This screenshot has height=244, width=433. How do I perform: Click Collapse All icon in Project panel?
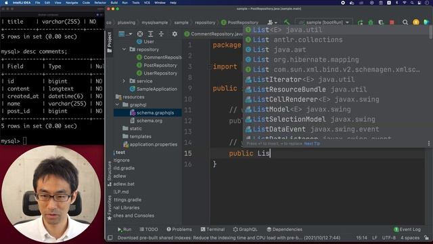click(x=161, y=34)
